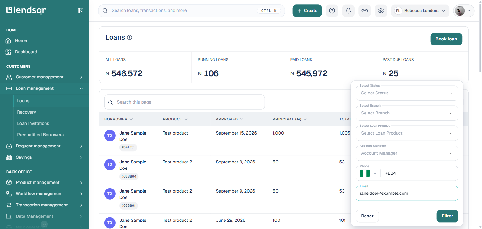The width and height of the screenshot is (482, 229).
Task: Click the scroll down arrow in the sidebar
Action: tap(45, 224)
